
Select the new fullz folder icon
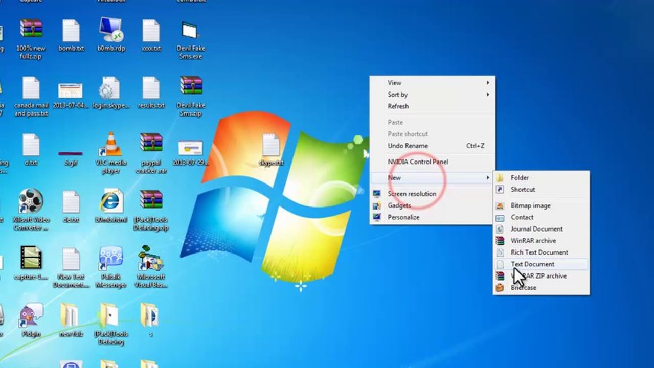click(x=71, y=316)
